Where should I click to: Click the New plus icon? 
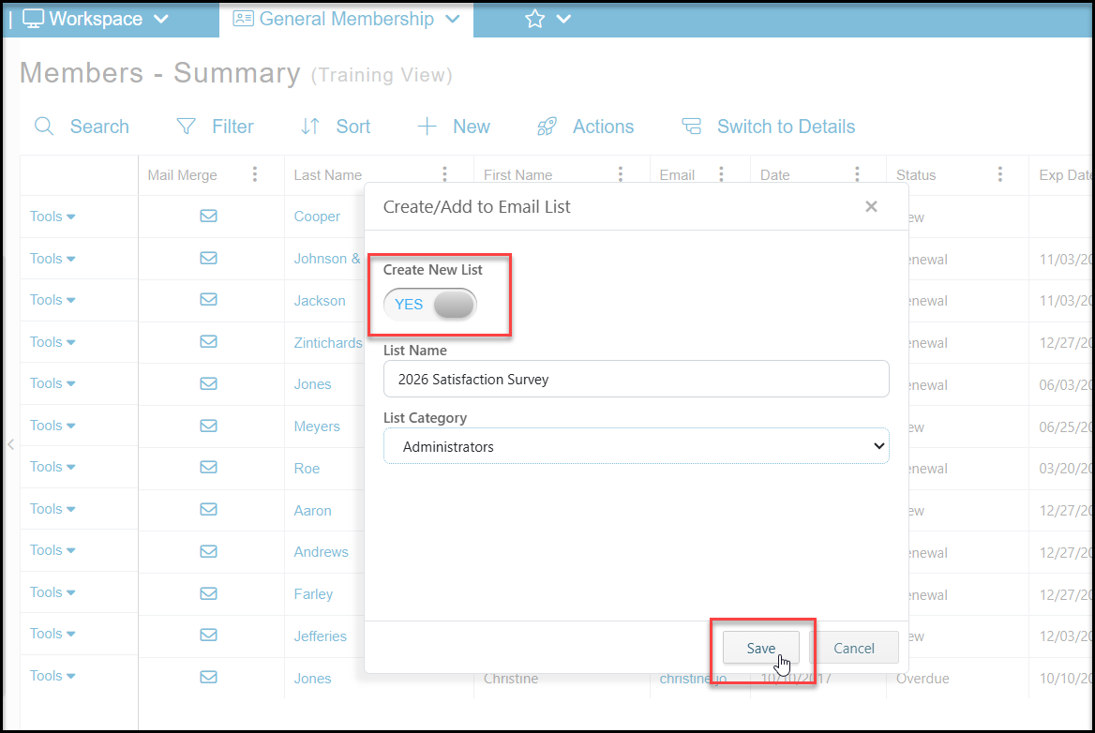(427, 127)
